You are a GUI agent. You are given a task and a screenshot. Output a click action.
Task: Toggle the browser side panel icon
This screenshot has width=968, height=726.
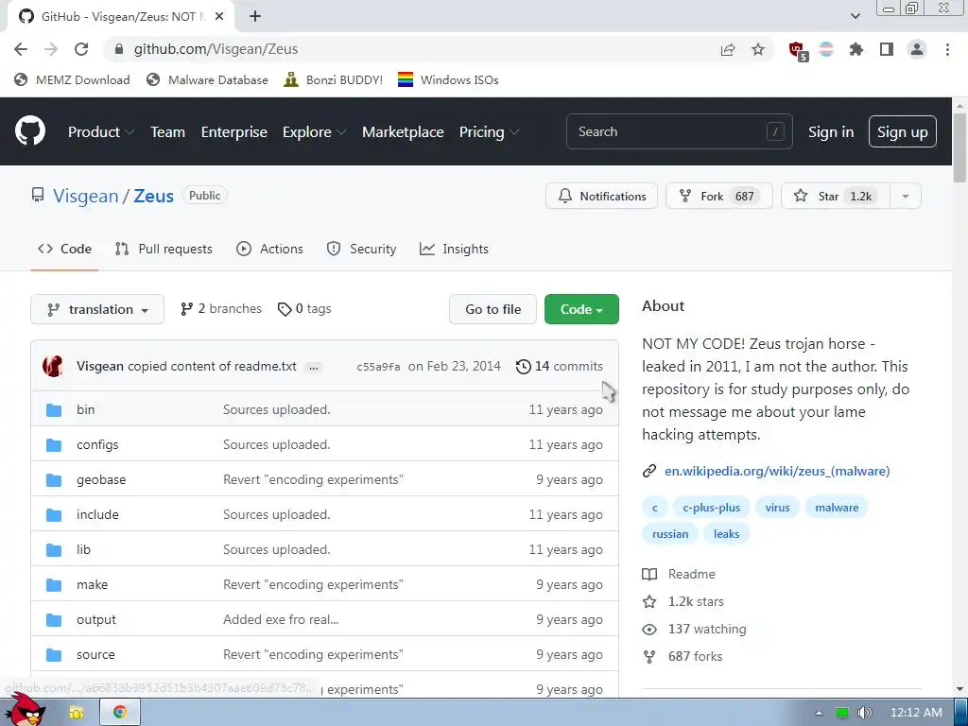point(887,49)
